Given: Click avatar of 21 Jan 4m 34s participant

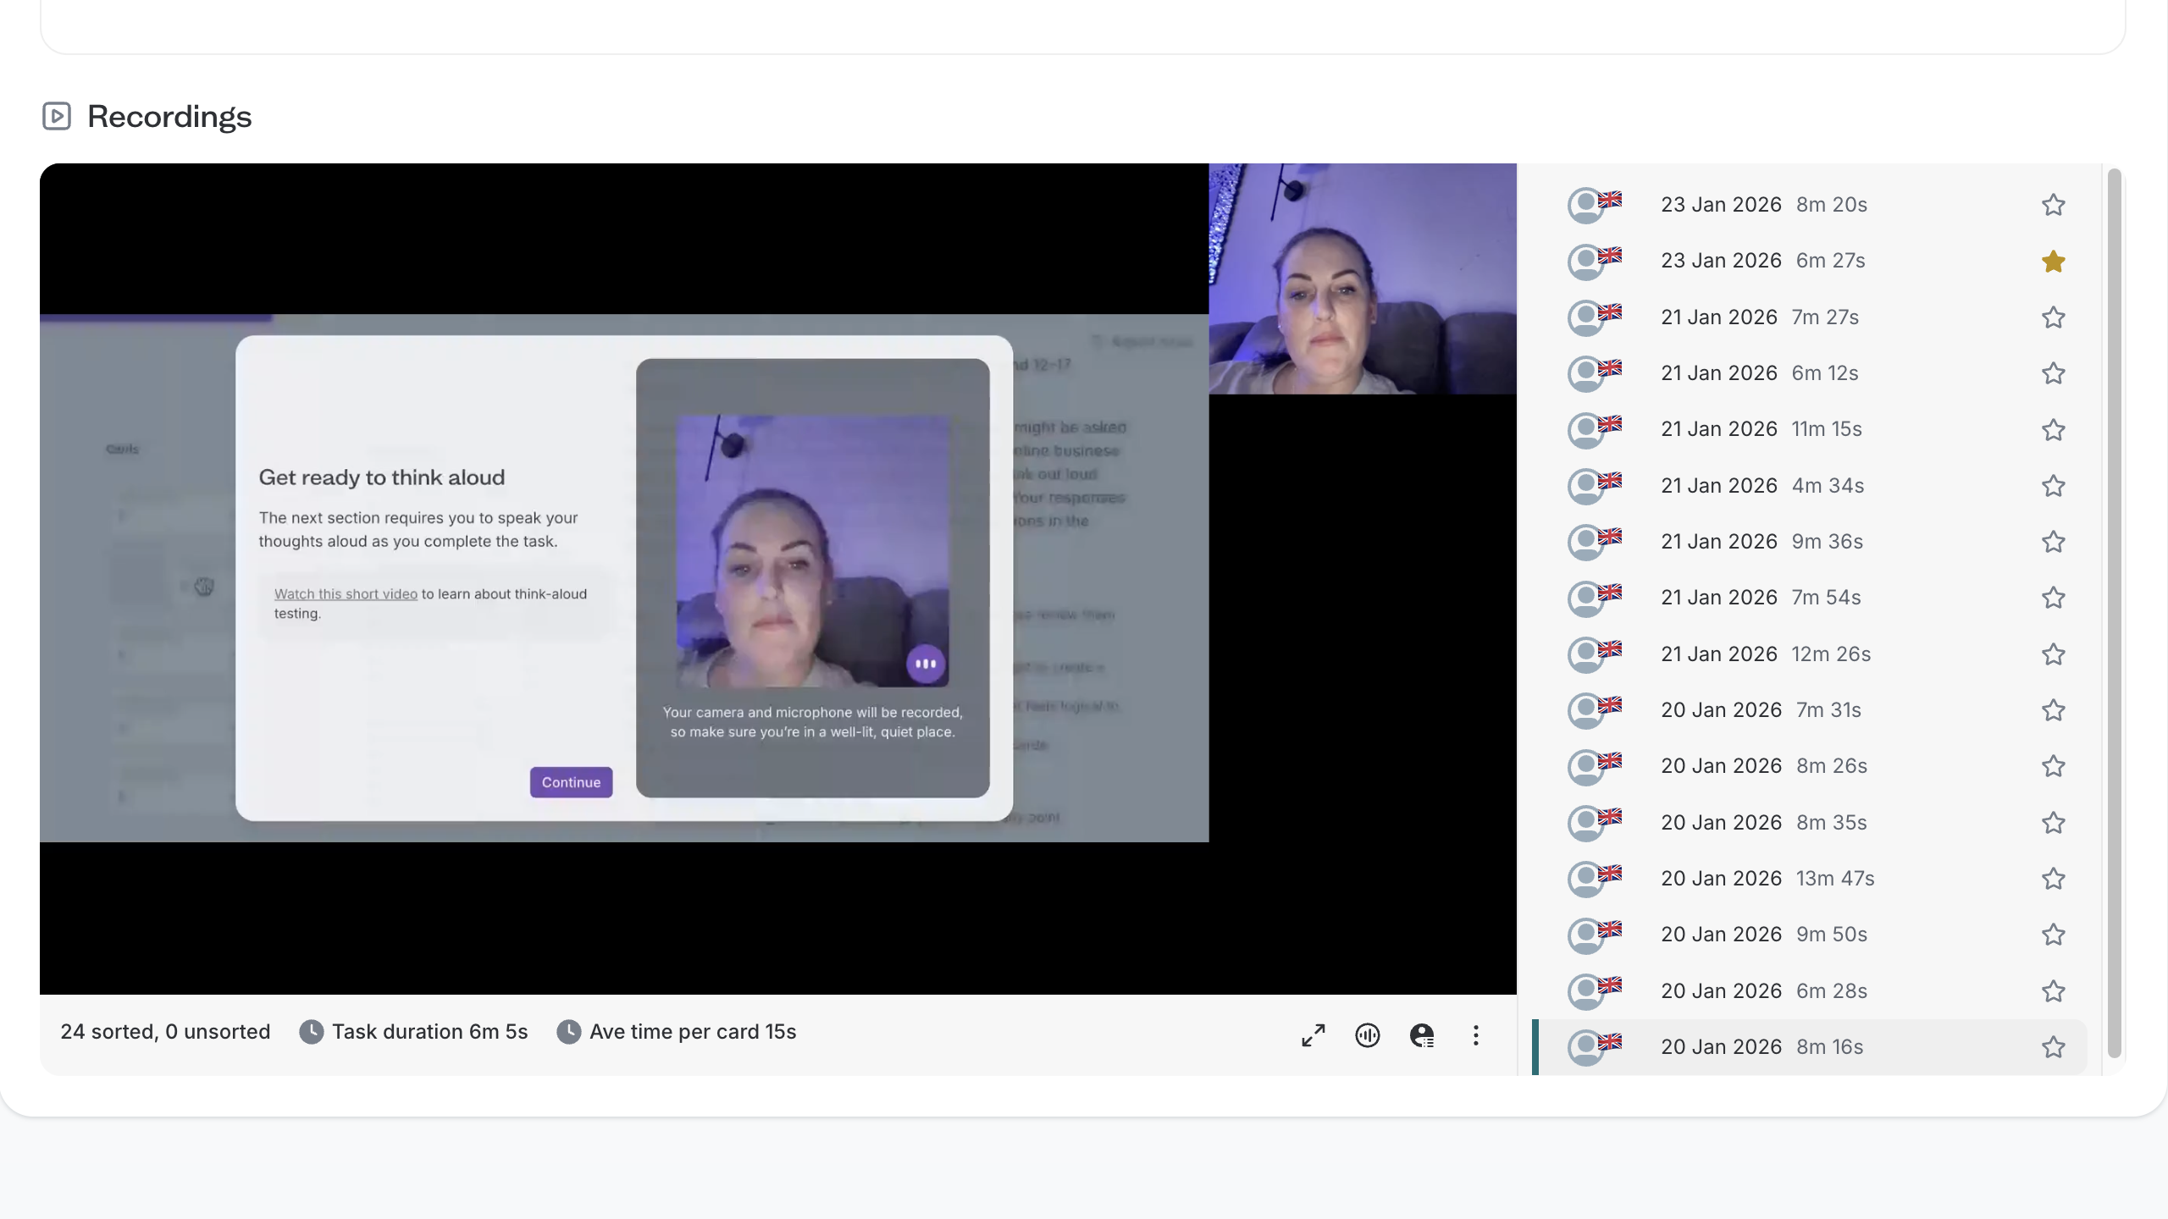Looking at the screenshot, I should (x=1586, y=487).
